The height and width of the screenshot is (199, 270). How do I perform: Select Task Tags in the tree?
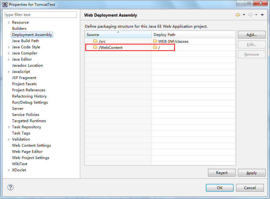coord(21,133)
